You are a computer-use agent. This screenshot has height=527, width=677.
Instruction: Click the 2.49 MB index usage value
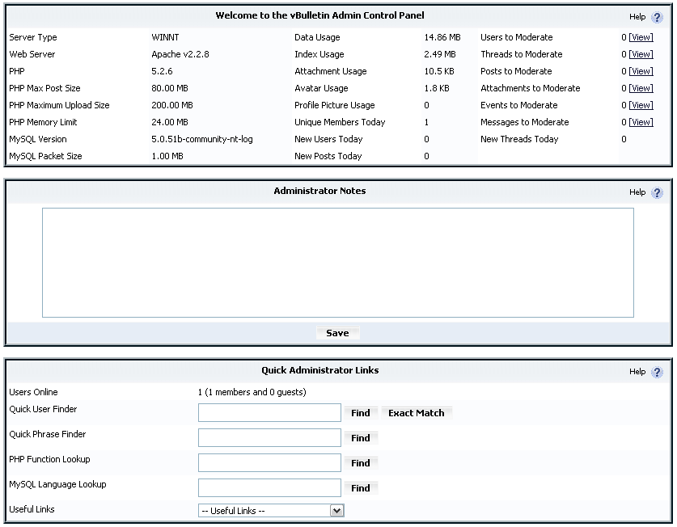pos(440,54)
